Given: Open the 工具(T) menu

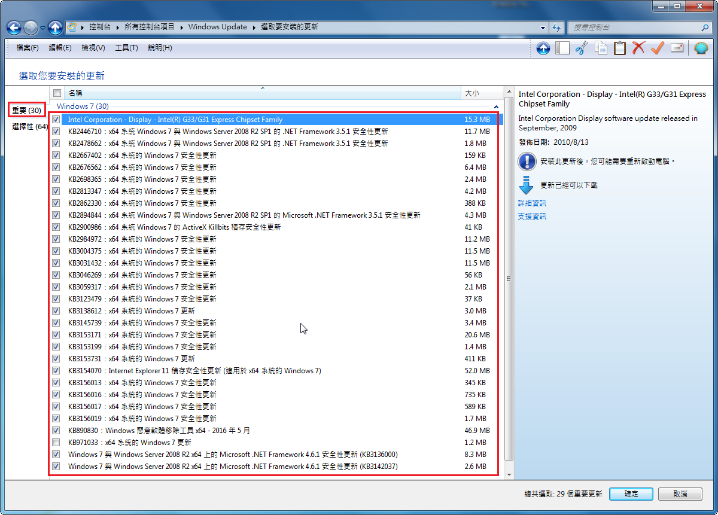Looking at the screenshot, I should (x=126, y=48).
